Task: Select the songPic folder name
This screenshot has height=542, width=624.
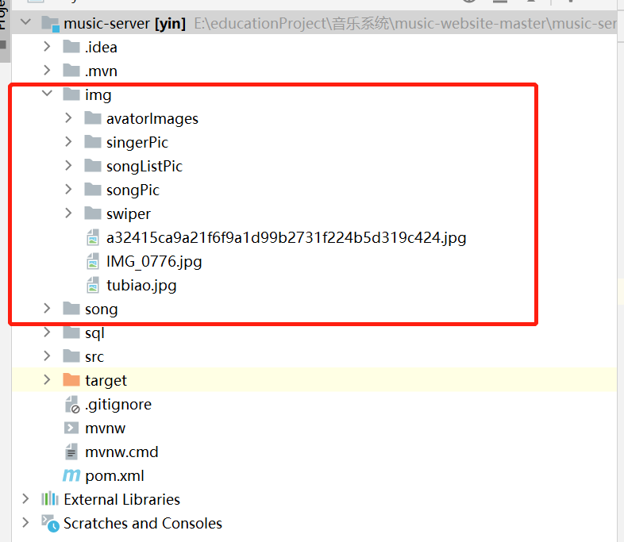Action: click(133, 190)
